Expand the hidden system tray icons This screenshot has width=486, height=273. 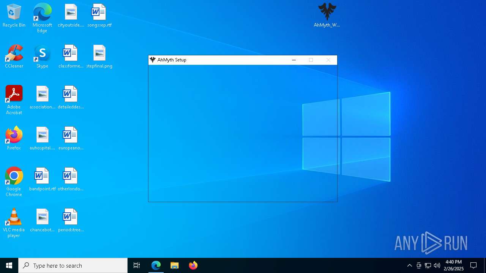[409, 265]
